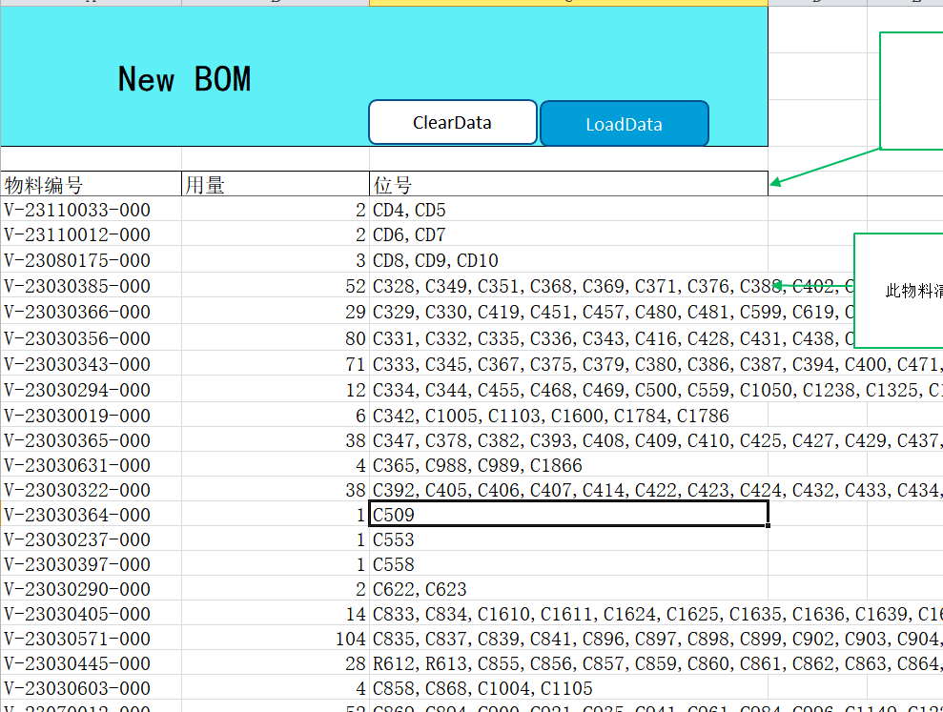Select cell V-23080175-000
The image size is (943, 712).
pyautogui.click(x=91, y=260)
